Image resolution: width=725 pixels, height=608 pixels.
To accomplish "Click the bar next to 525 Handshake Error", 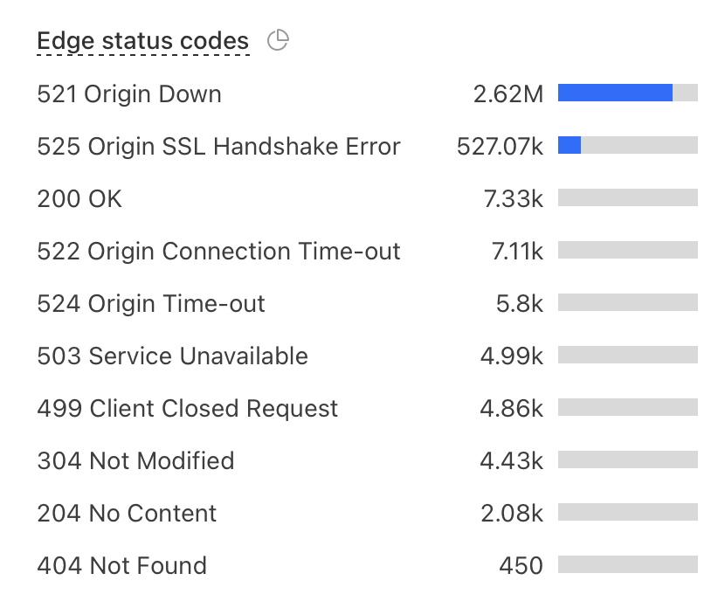I will click(x=570, y=146).
